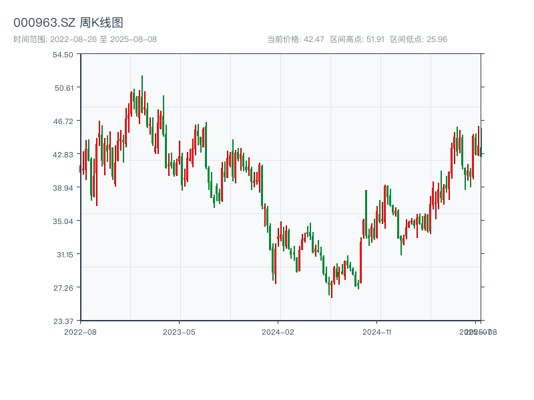
Task: Select the 2023-05 x-axis date label
Action: point(179,331)
